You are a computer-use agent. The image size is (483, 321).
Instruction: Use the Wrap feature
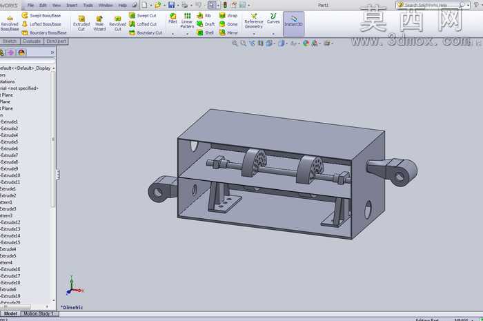point(228,15)
